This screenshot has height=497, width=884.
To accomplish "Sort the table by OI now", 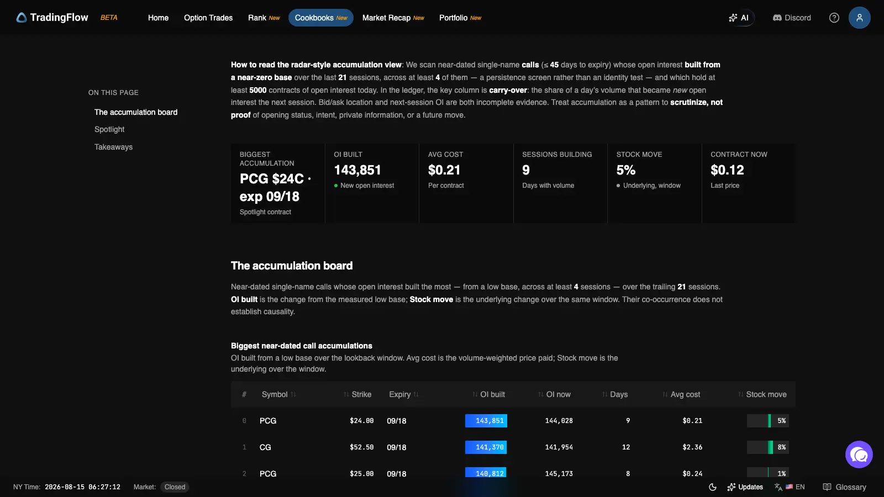I will 554,394.
